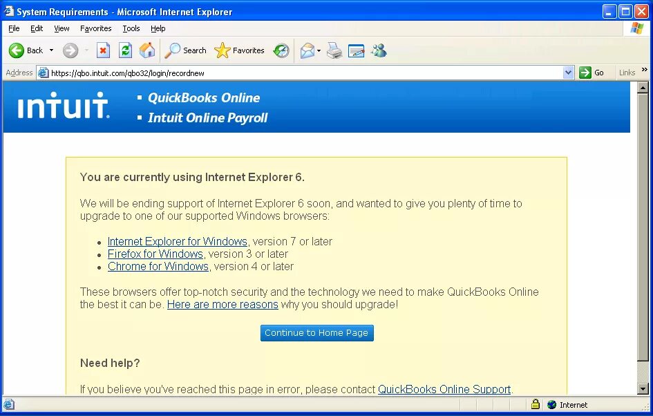Follow Chrome for Windows link
This screenshot has height=416, width=653.
(158, 267)
